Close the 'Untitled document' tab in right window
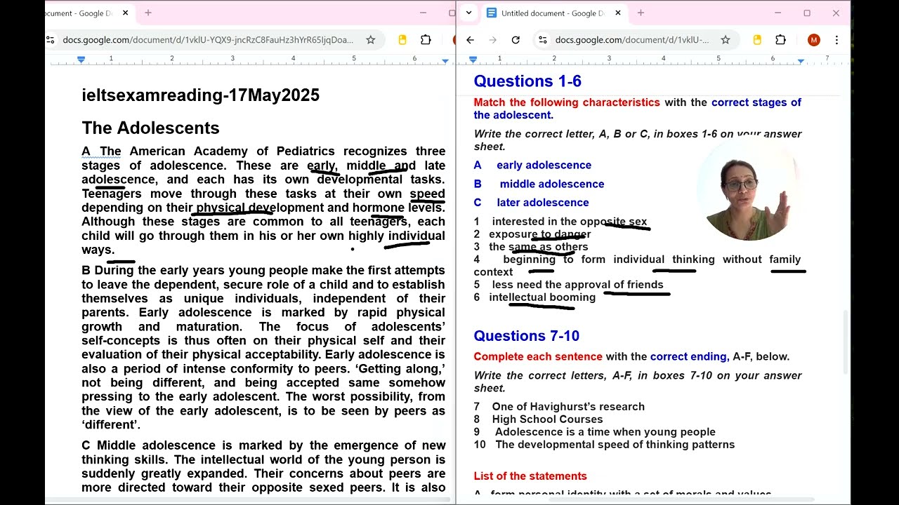The width and height of the screenshot is (899, 505). [x=618, y=13]
